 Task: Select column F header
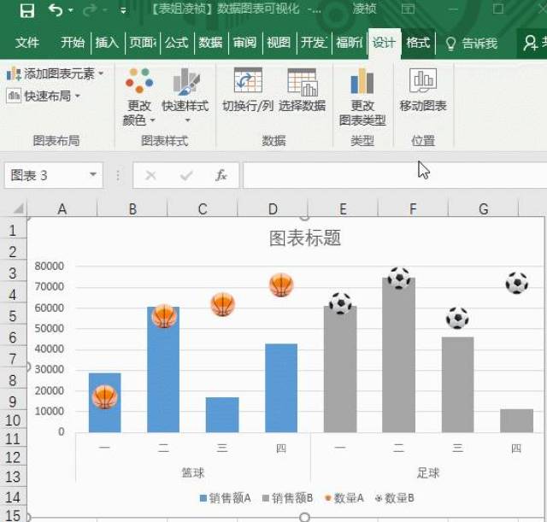tap(413, 209)
